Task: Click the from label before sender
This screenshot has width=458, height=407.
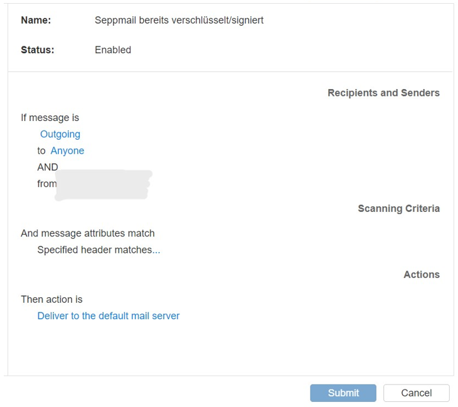Action: (46, 184)
